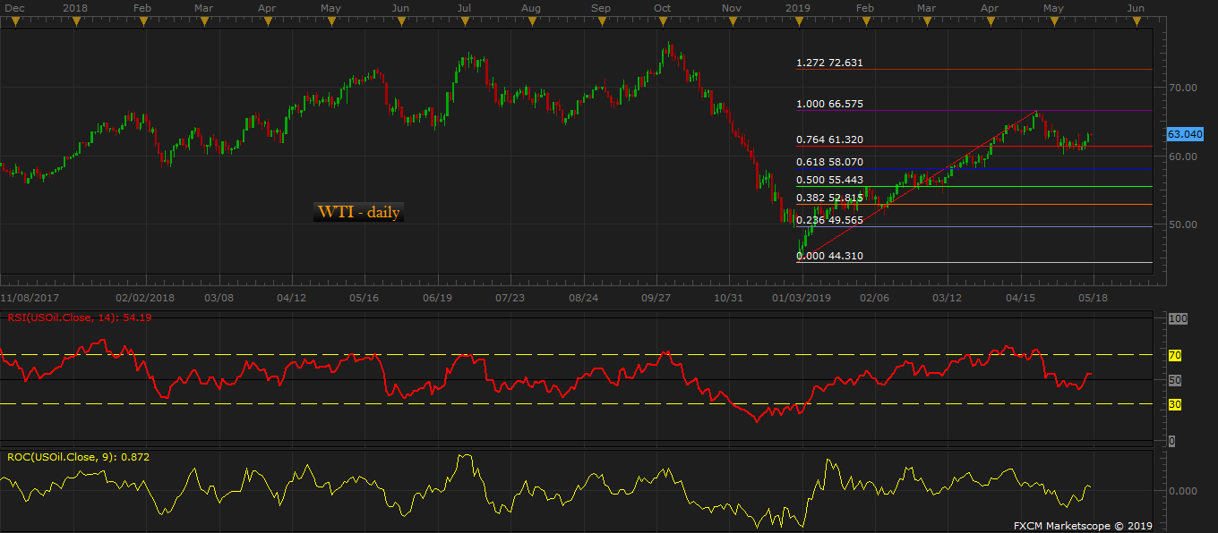
Task: Click the yellow RSI 30 level tag
Action: [1175, 404]
